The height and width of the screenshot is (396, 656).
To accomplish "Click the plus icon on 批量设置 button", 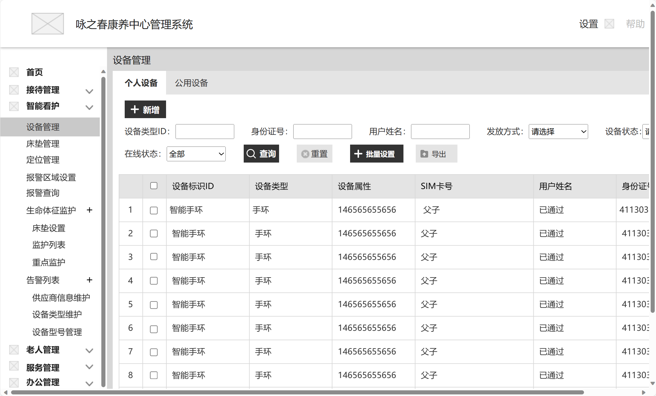I will click(358, 154).
